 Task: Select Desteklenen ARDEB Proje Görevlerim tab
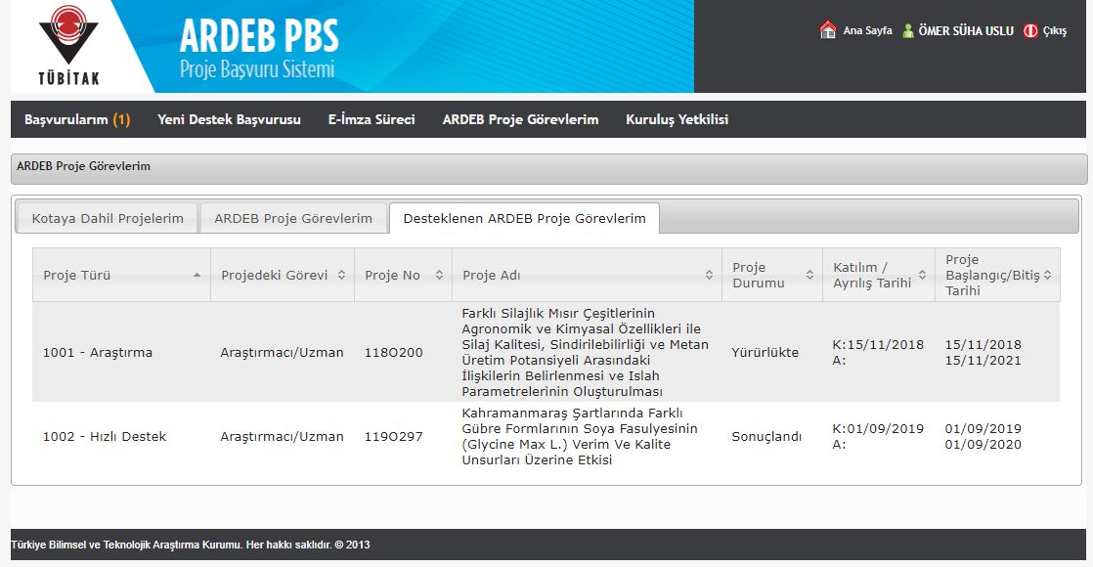(x=524, y=218)
